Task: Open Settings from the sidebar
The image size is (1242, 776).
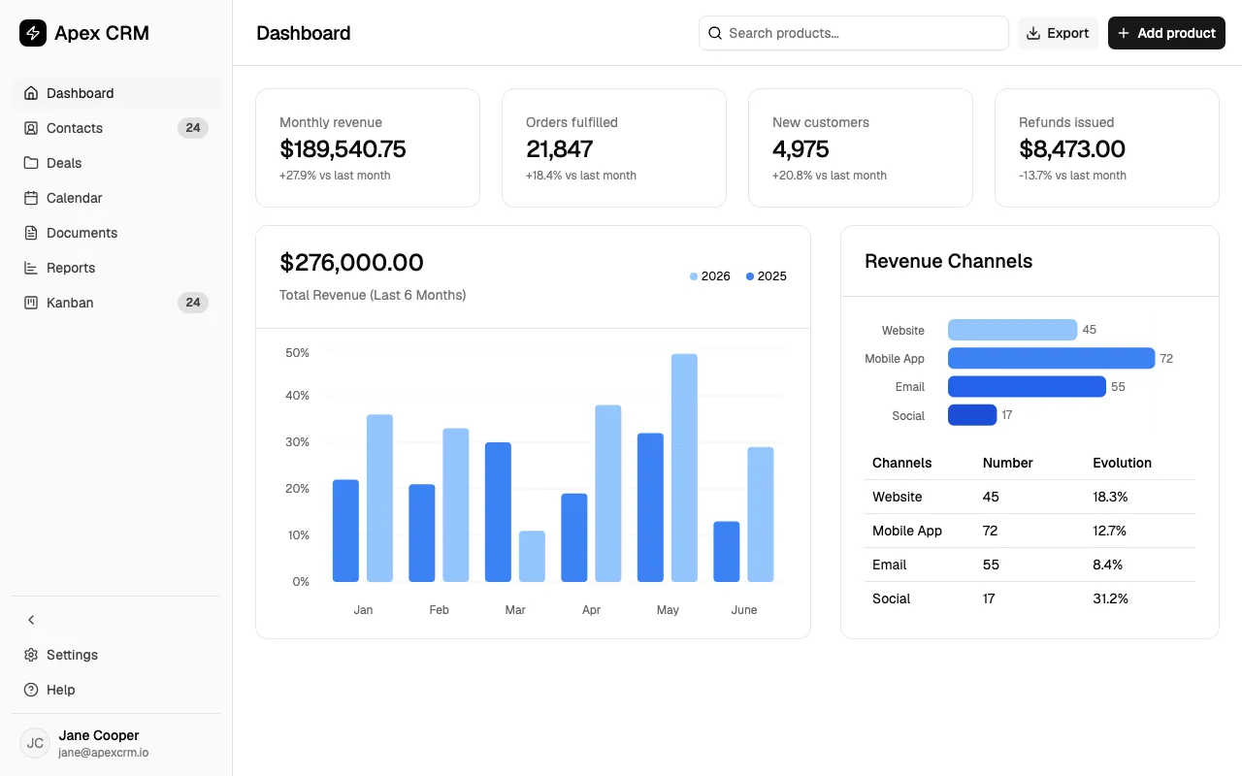Action: click(x=116, y=655)
